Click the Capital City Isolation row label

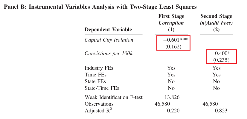[x=109, y=40]
